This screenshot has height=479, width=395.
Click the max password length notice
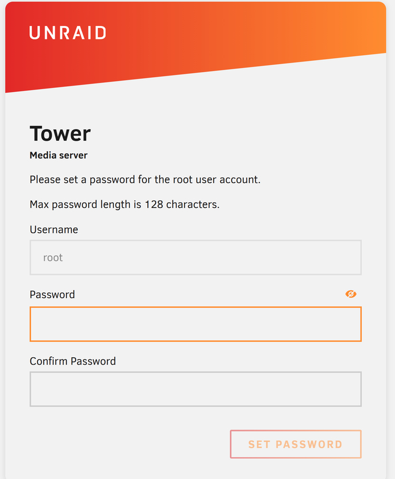click(124, 205)
